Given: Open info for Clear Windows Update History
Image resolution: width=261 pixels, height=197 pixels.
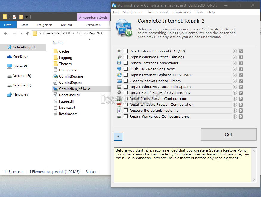Looking at the screenshot, I should tap(234, 81).
